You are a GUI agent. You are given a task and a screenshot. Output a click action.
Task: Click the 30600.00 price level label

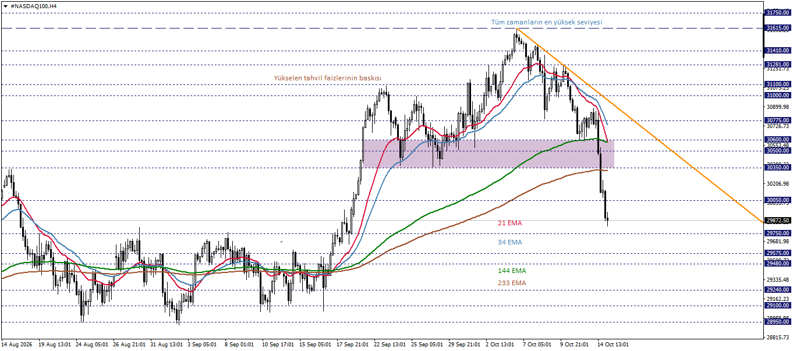point(778,140)
